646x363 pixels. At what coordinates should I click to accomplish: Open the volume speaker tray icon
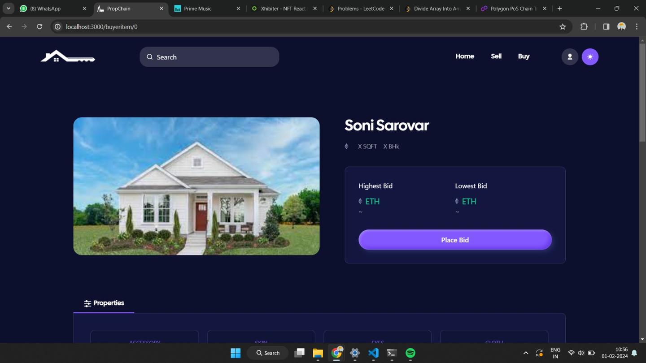tap(581, 353)
